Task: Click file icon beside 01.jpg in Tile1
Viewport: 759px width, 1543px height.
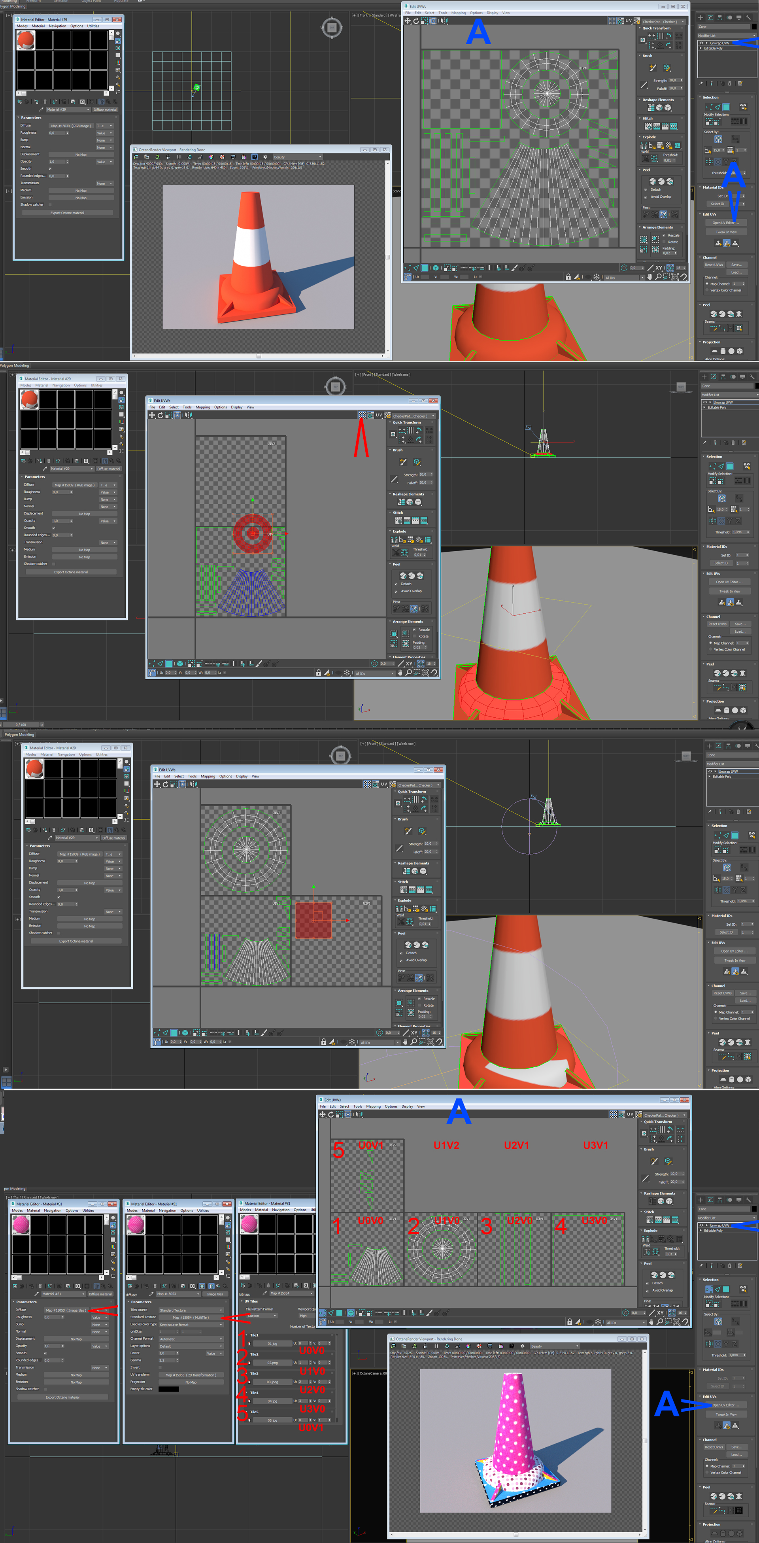Action: [x=249, y=1344]
